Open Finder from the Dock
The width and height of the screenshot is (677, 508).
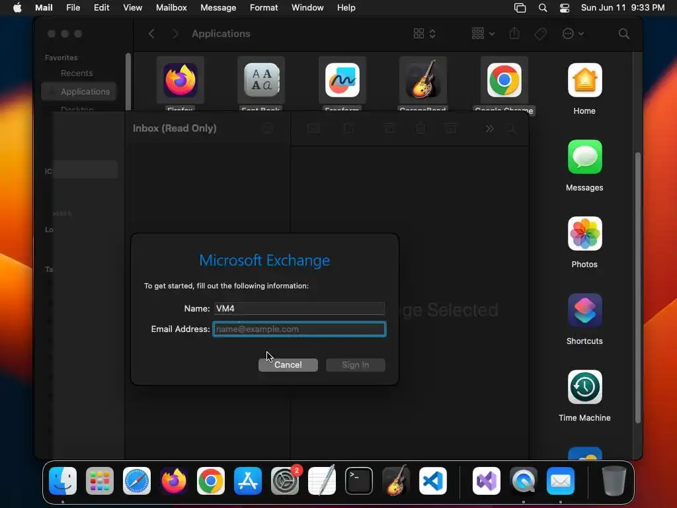63,481
